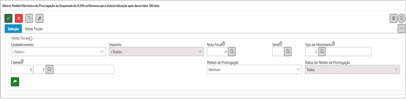
Task: Open Cliente lookup magnifier
Action: pyautogui.click(x=49, y=69)
